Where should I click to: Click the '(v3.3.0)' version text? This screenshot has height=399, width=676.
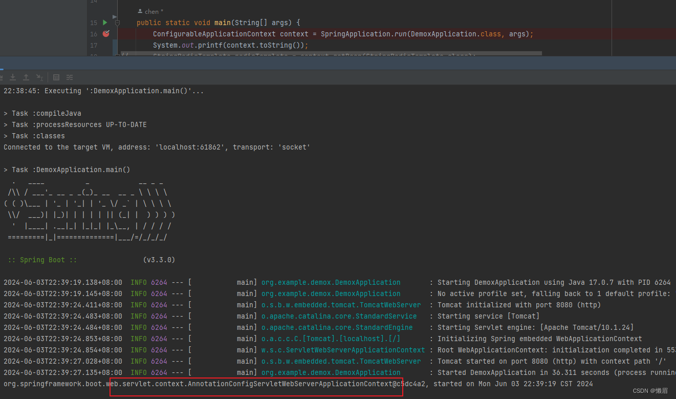click(x=159, y=260)
